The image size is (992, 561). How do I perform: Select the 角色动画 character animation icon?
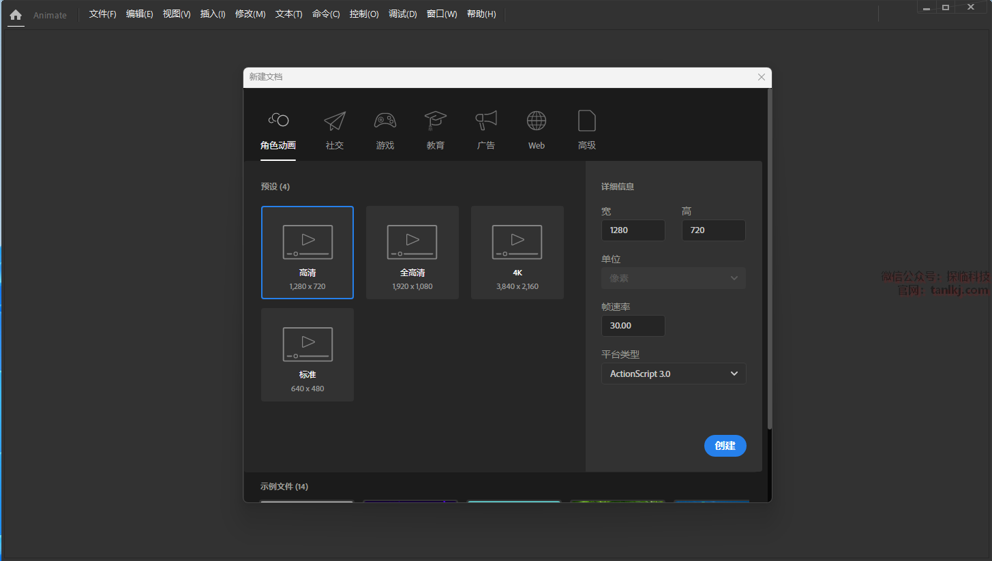click(x=278, y=121)
